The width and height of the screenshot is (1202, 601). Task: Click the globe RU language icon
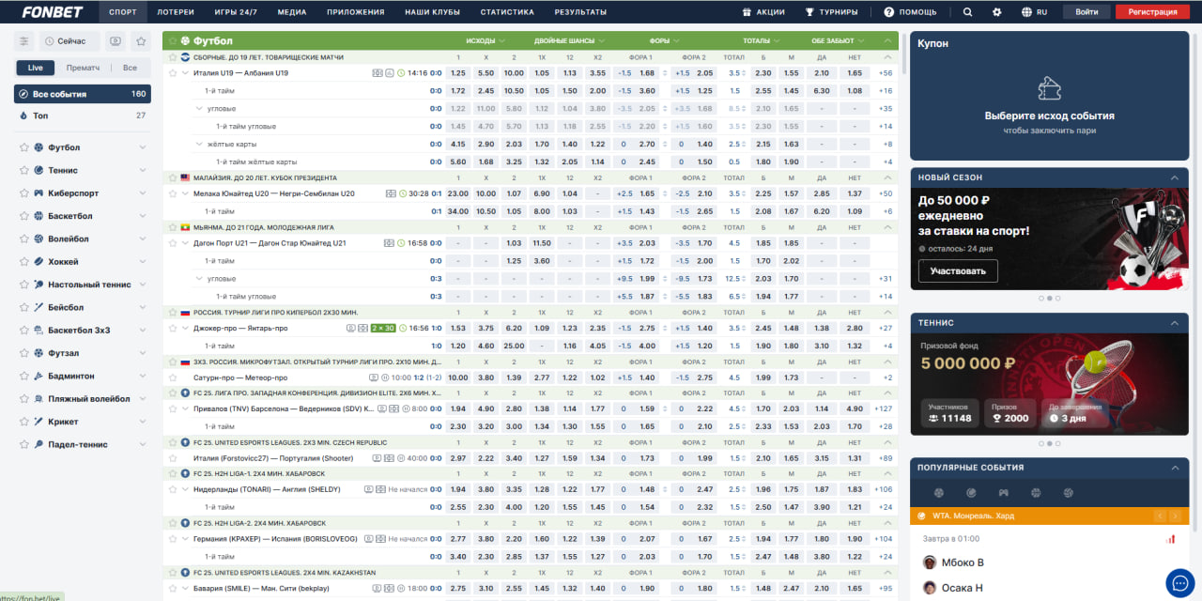1034,12
